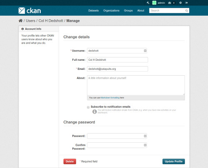Go home via the breadcrumb house icon
This screenshot has width=208, height=168.
pyautogui.click(x=20, y=21)
